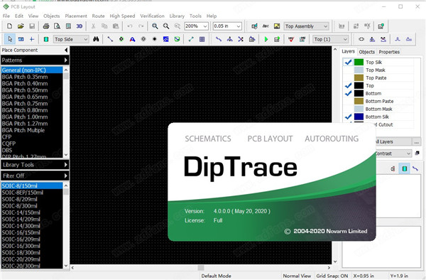The height and width of the screenshot is (280, 426).
Task: Select the default arrow pointer tool
Action: pos(10,39)
